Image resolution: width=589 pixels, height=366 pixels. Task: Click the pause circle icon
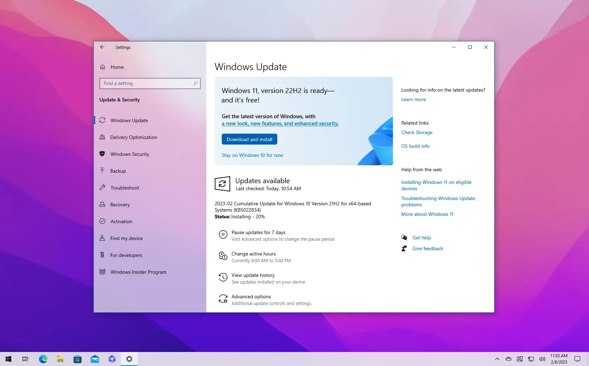pyautogui.click(x=223, y=235)
